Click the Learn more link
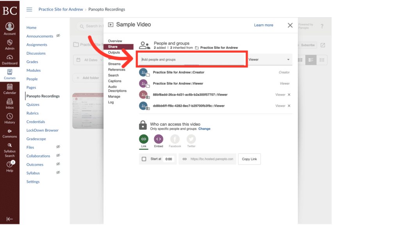Image resolution: width=400 pixels, height=225 pixels. [264, 25]
